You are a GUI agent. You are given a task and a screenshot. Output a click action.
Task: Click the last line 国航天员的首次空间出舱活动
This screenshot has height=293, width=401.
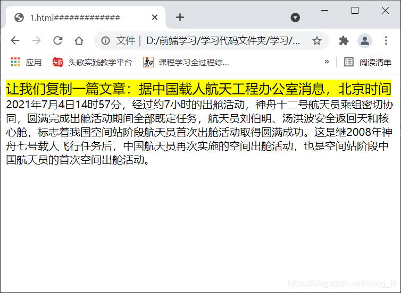78,160
